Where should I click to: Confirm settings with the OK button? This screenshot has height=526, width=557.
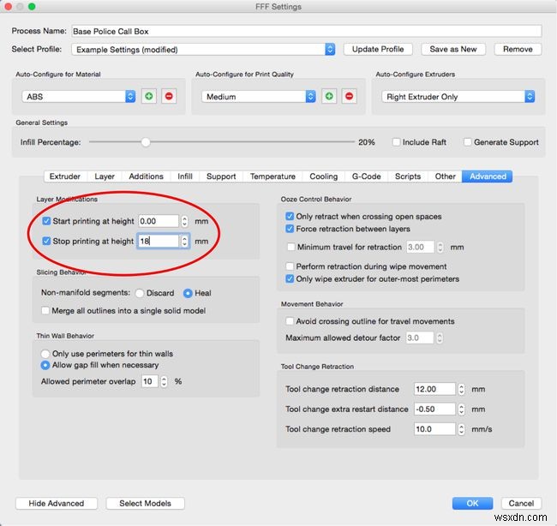pyautogui.click(x=472, y=503)
